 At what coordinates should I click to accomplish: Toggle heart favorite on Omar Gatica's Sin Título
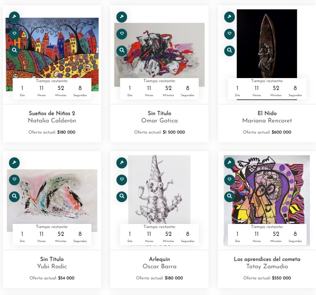(122, 34)
